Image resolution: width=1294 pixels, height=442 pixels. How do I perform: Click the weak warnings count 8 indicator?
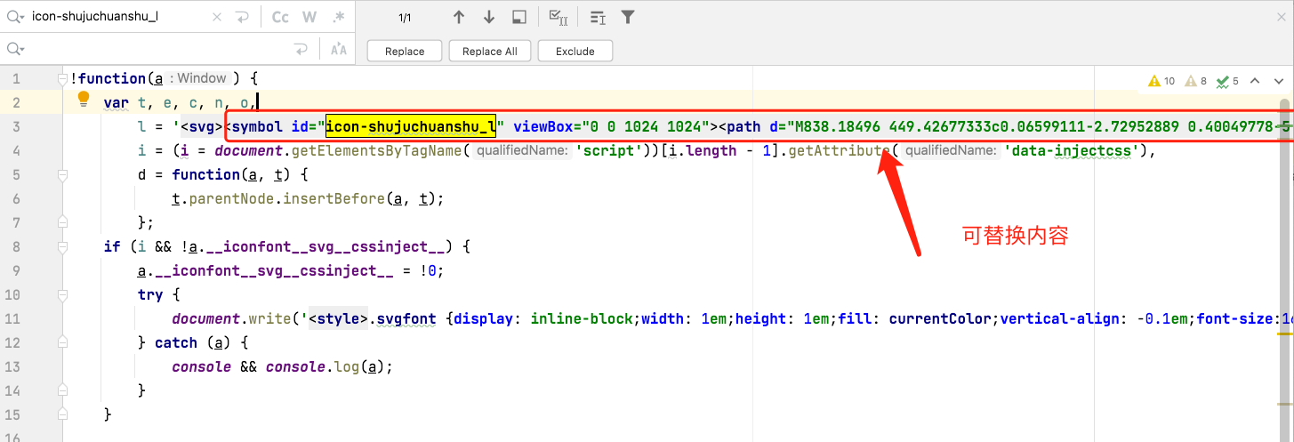click(1196, 81)
